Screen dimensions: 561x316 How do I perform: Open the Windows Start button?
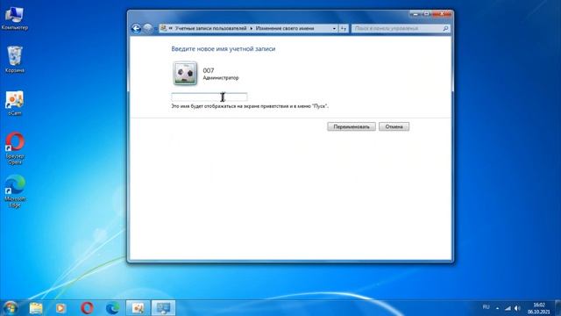pyautogui.click(x=11, y=308)
